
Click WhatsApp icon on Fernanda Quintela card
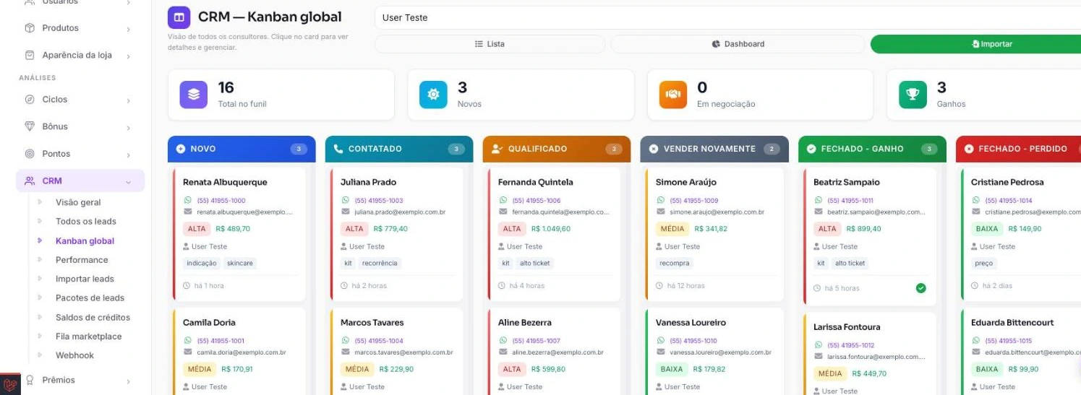pos(503,200)
